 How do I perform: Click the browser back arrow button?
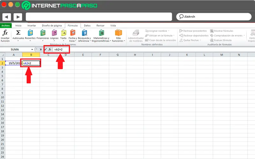tap(6, 17)
